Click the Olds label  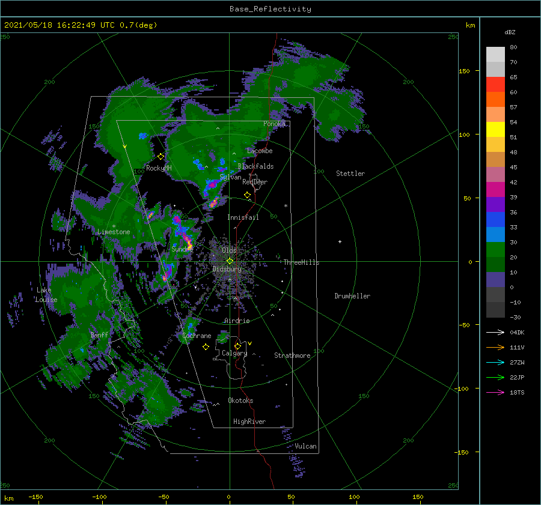[x=229, y=250]
